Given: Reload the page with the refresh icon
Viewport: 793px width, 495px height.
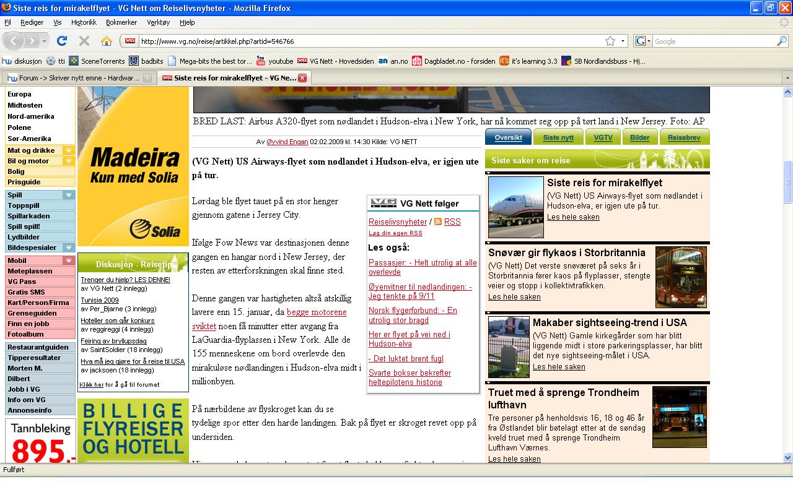Looking at the screenshot, I should (61, 41).
